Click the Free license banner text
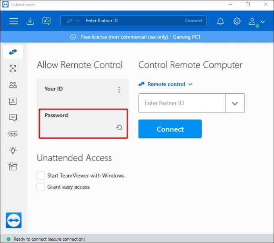 141,37
